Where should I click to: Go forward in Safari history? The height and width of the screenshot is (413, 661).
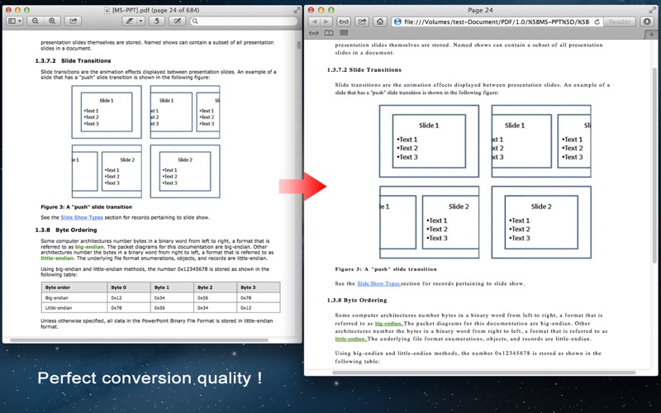(x=326, y=21)
